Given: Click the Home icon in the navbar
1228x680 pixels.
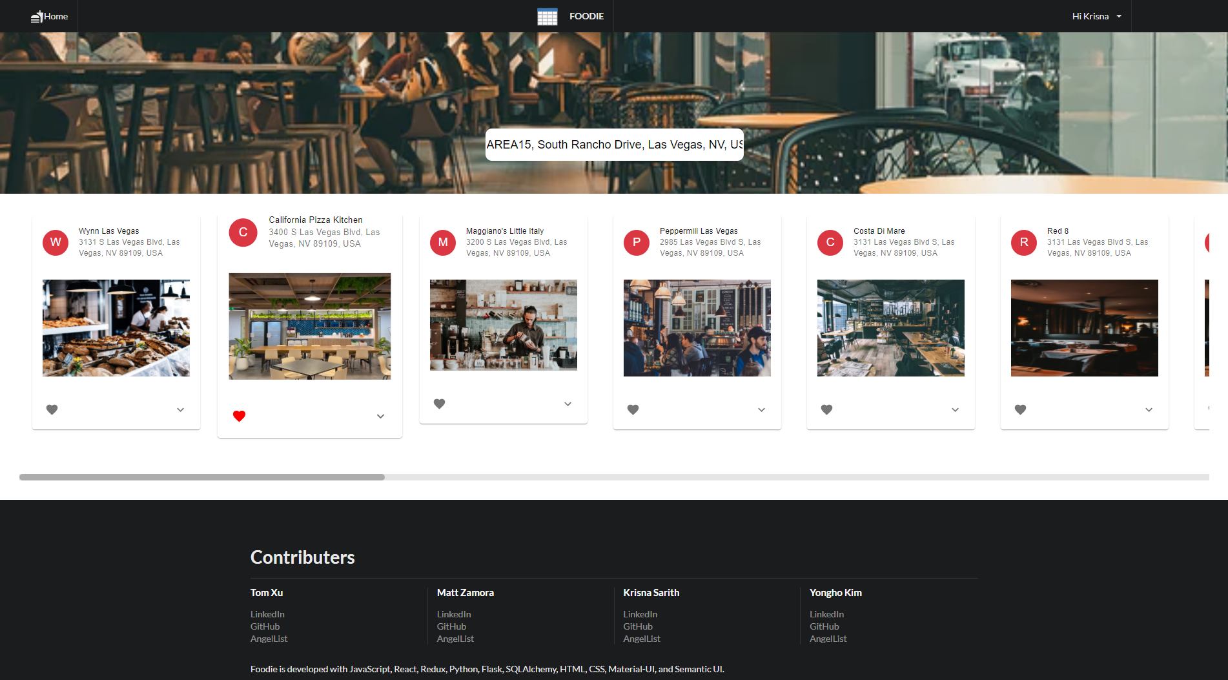Looking at the screenshot, I should tap(37, 17).
